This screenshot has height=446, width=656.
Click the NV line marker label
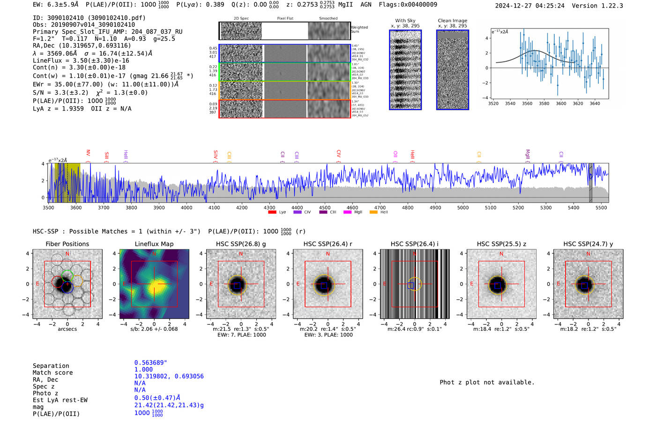coord(88,154)
